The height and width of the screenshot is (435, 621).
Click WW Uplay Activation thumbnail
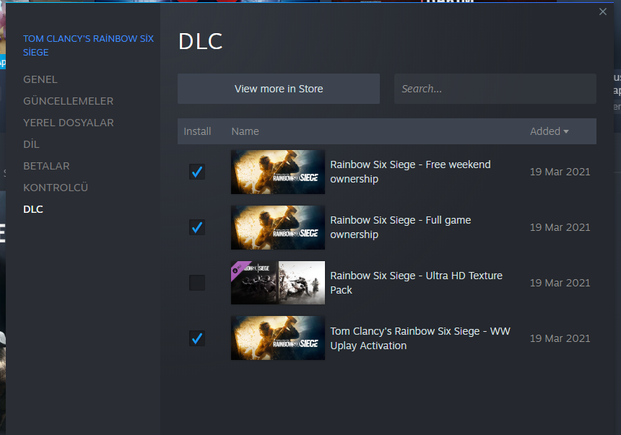point(277,338)
